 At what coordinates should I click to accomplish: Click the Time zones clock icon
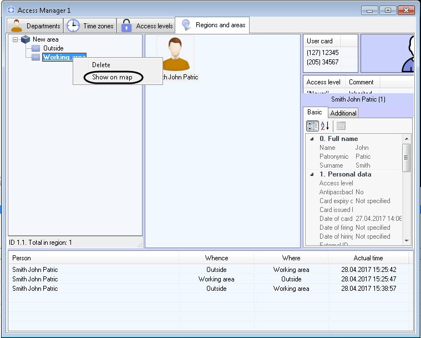tap(73, 26)
